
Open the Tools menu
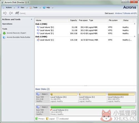35,8
